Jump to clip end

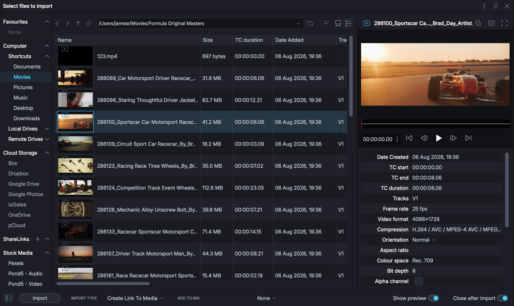468,138
